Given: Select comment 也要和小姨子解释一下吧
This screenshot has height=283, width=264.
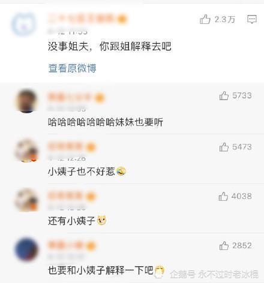Looking at the screenshot, I should (101, 270).
